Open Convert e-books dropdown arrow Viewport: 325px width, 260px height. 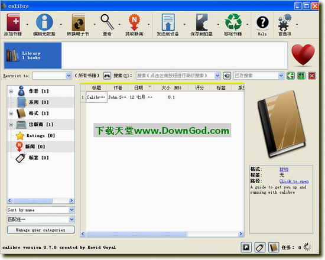tap(95, 24)
